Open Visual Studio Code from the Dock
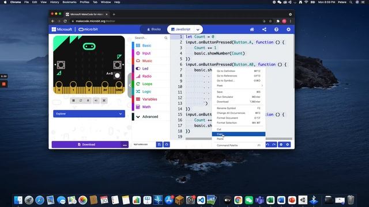 coord(201,200)
